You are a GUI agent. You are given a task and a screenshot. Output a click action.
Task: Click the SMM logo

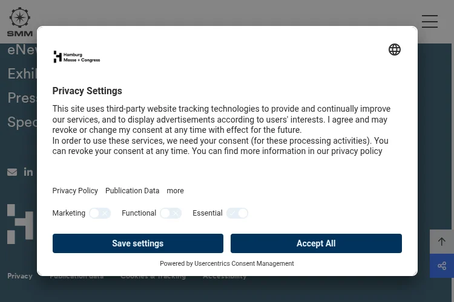click(20, 22)
